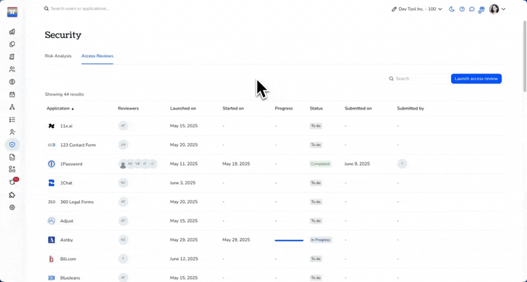Open the gear settings sidebar icon
This screenshot has height=282, width=527.
[x=12, y=207]
